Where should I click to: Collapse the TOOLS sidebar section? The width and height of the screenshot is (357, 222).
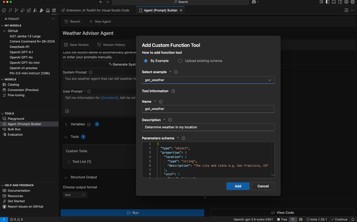[2, 113]
